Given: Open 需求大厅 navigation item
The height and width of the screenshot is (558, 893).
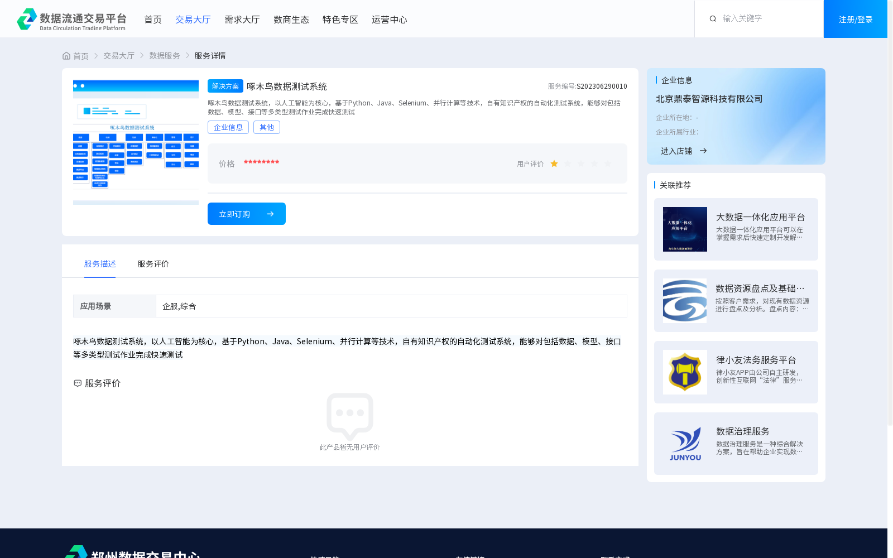Looking at the screenshot, I should (x=242, y=20).
